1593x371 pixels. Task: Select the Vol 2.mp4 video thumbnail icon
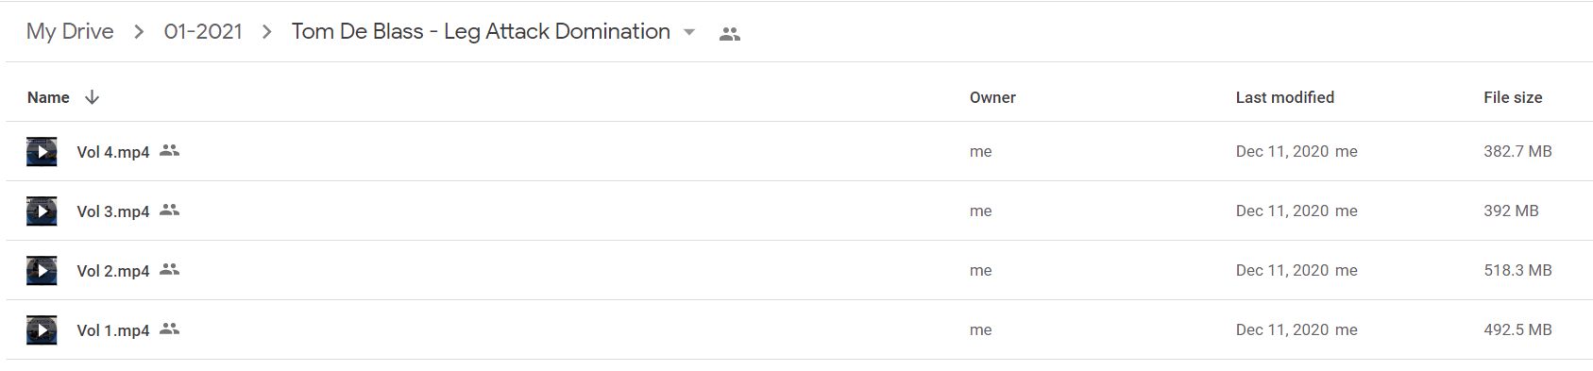pos(42,270)
